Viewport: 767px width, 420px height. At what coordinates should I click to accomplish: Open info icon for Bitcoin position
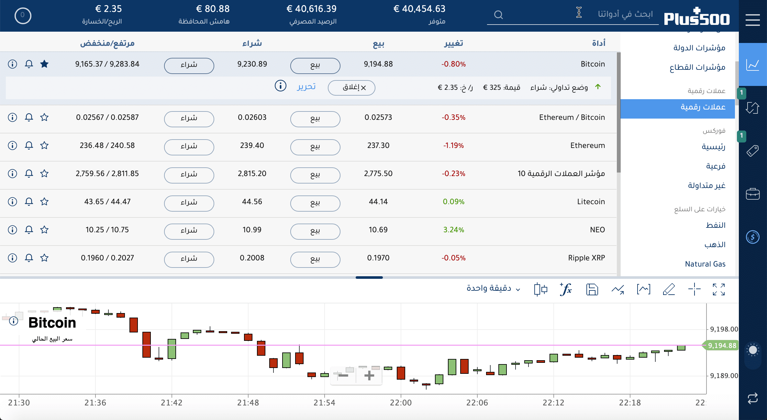(281, 86)
